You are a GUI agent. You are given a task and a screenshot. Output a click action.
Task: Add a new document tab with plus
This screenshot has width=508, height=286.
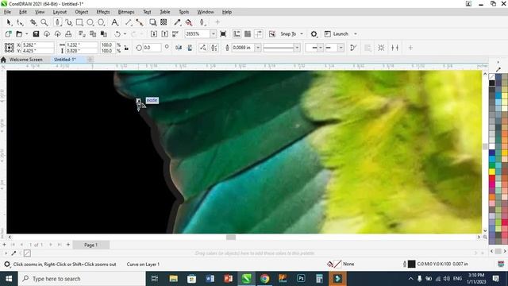90,60
